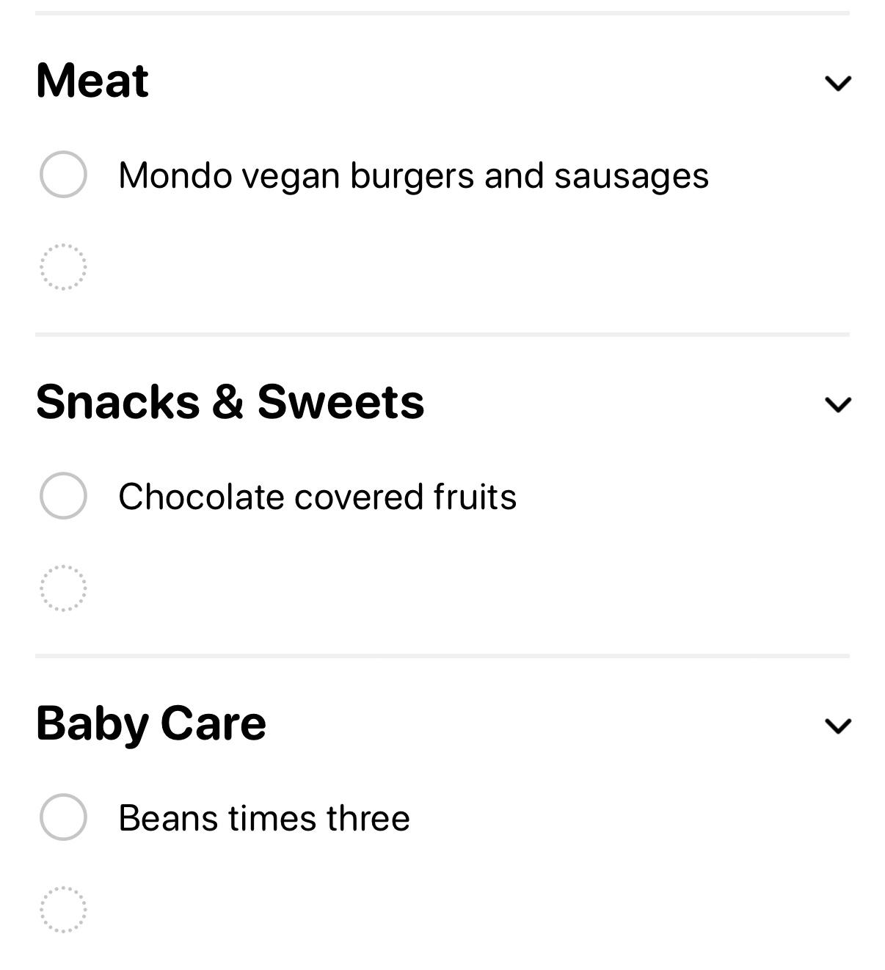Select the Meat category heading
Viewport: 885px width, 970px height.
click(92, 80)
